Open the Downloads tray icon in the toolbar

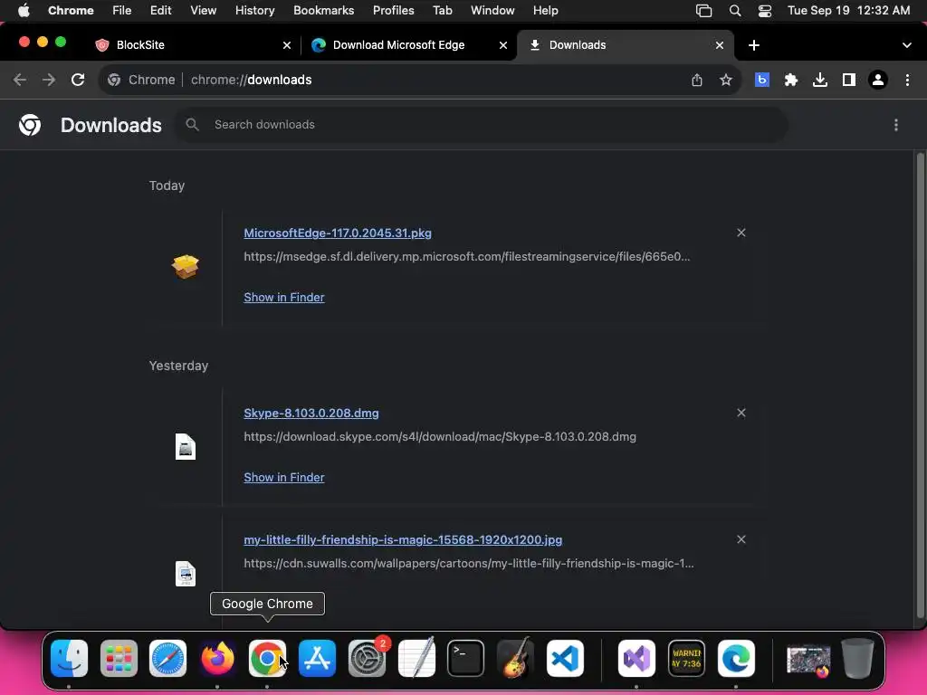(x=820, y=80)
